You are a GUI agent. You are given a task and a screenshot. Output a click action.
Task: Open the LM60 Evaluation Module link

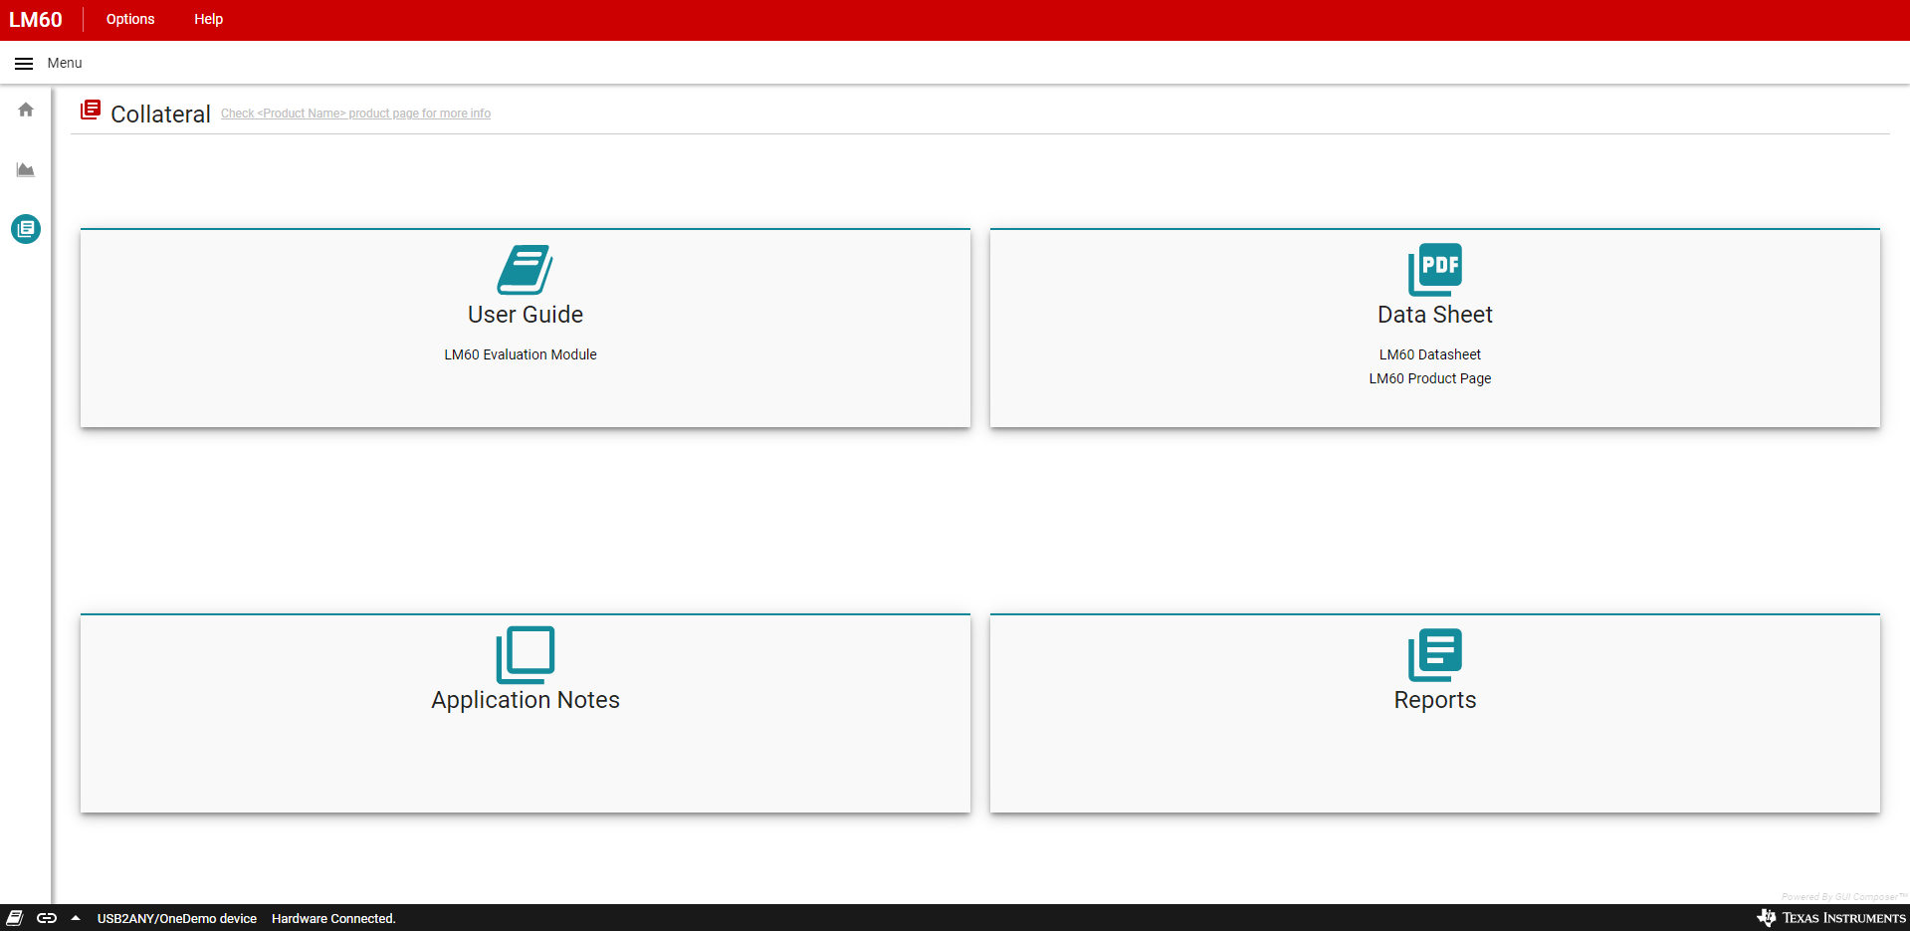click(520, 354)
